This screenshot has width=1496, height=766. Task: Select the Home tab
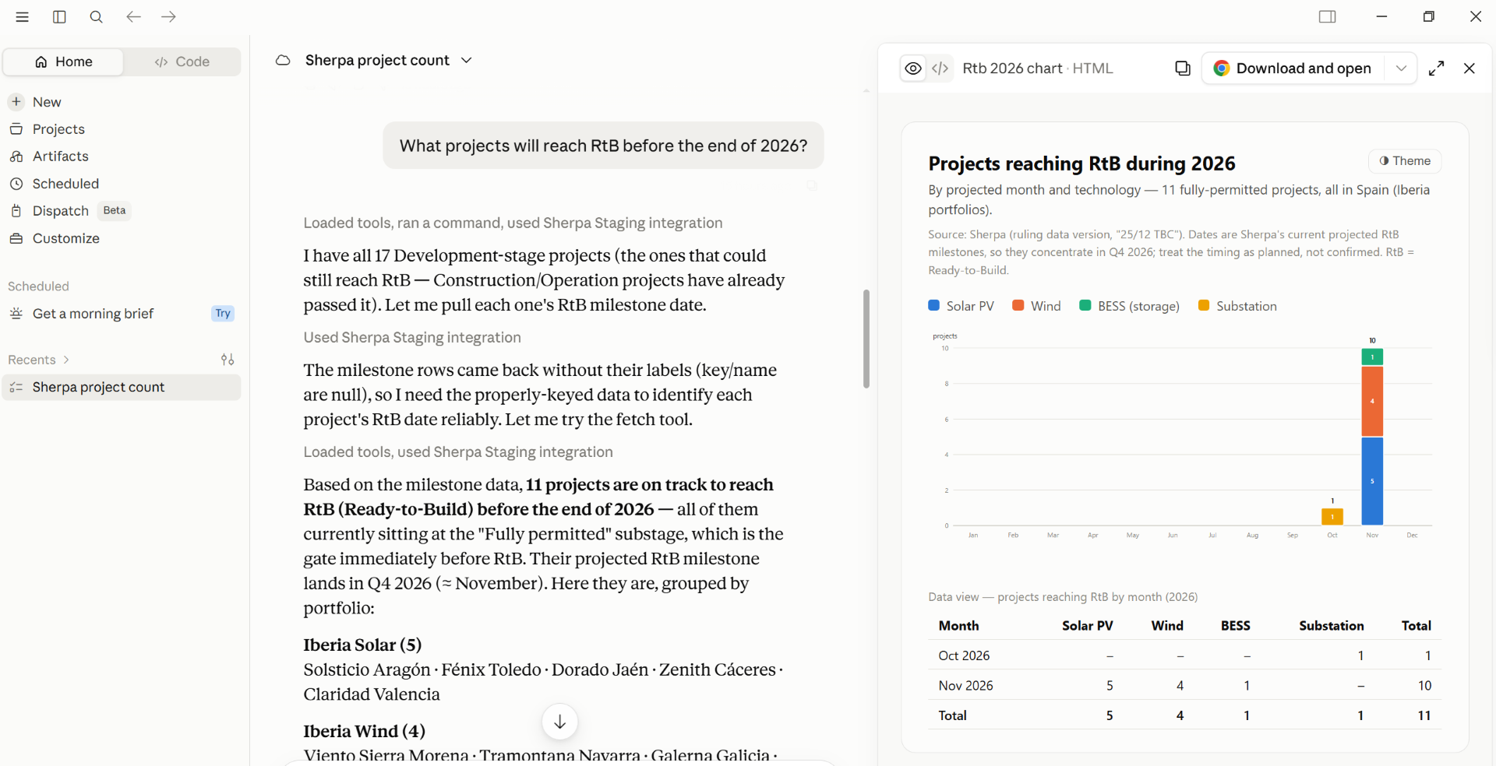pos(63,62)
